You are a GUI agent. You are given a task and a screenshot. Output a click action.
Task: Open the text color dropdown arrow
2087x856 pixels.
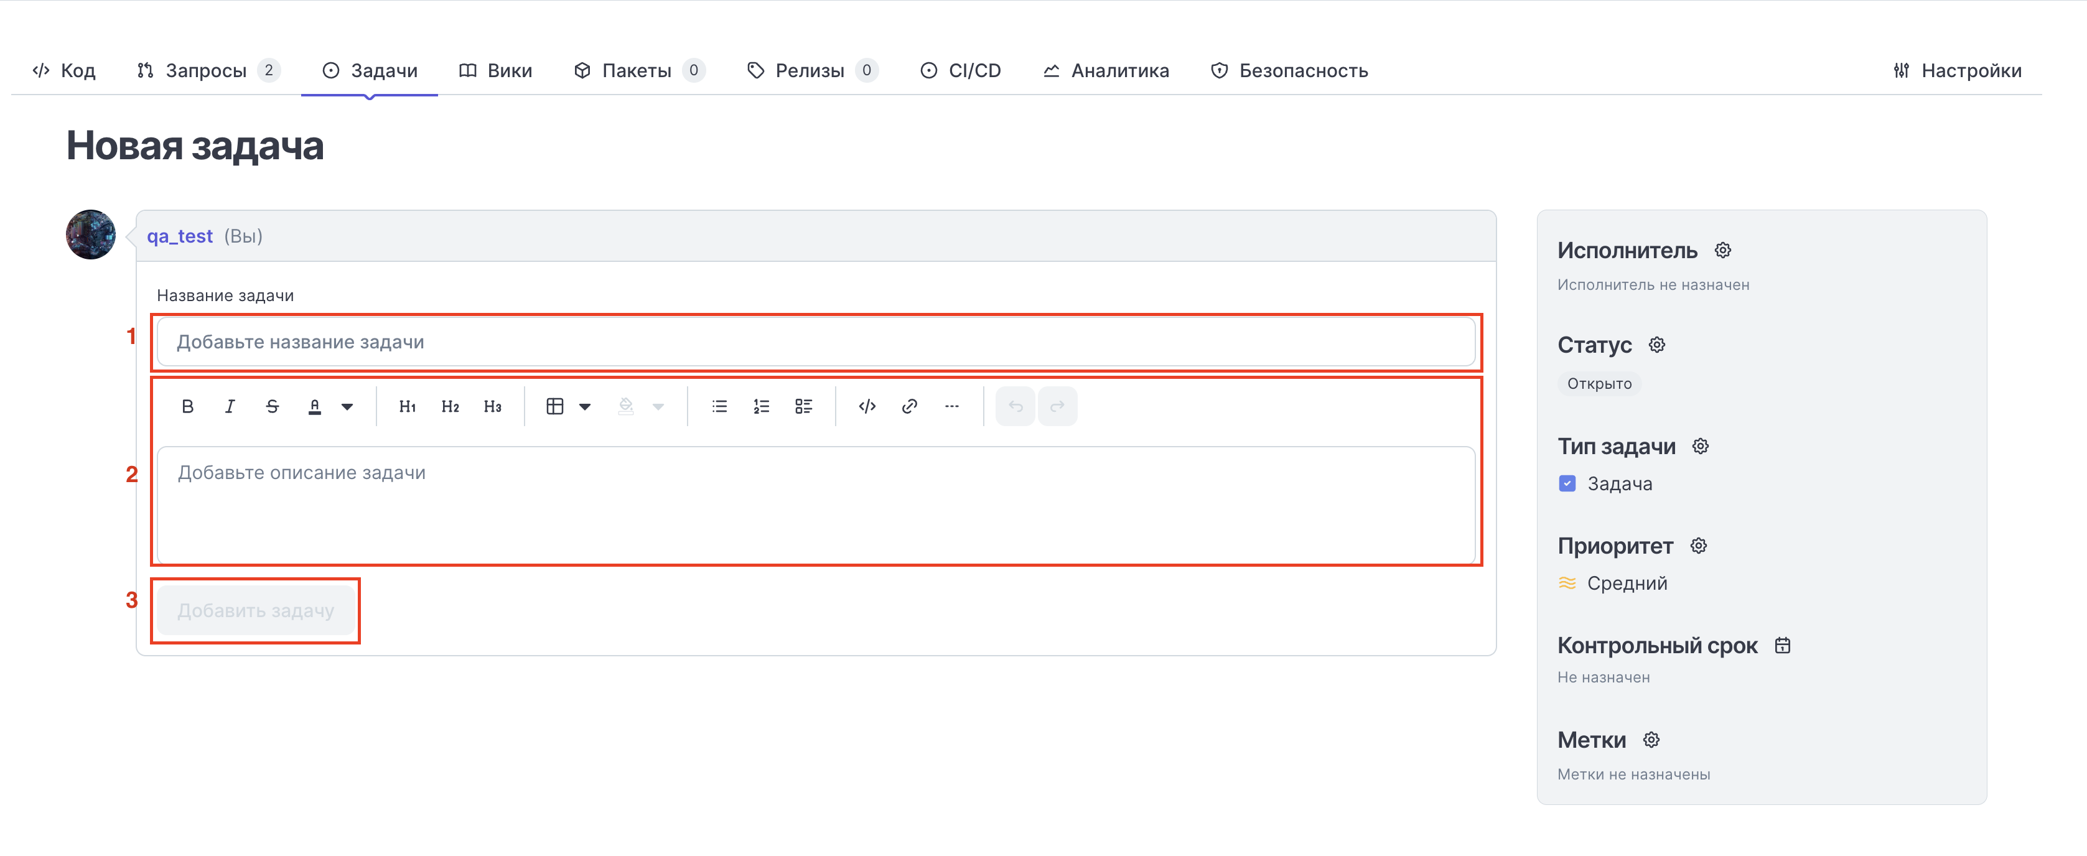[347, 407]
